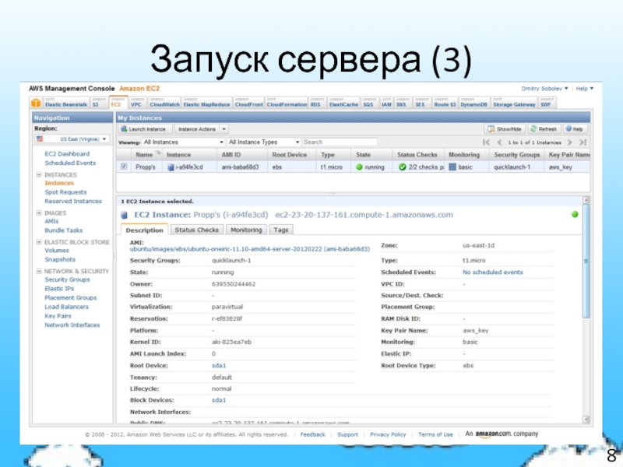This screenshot has width=623, height=467.
Task: Open the Instance Actions menu
Action: tap(202, 129)
